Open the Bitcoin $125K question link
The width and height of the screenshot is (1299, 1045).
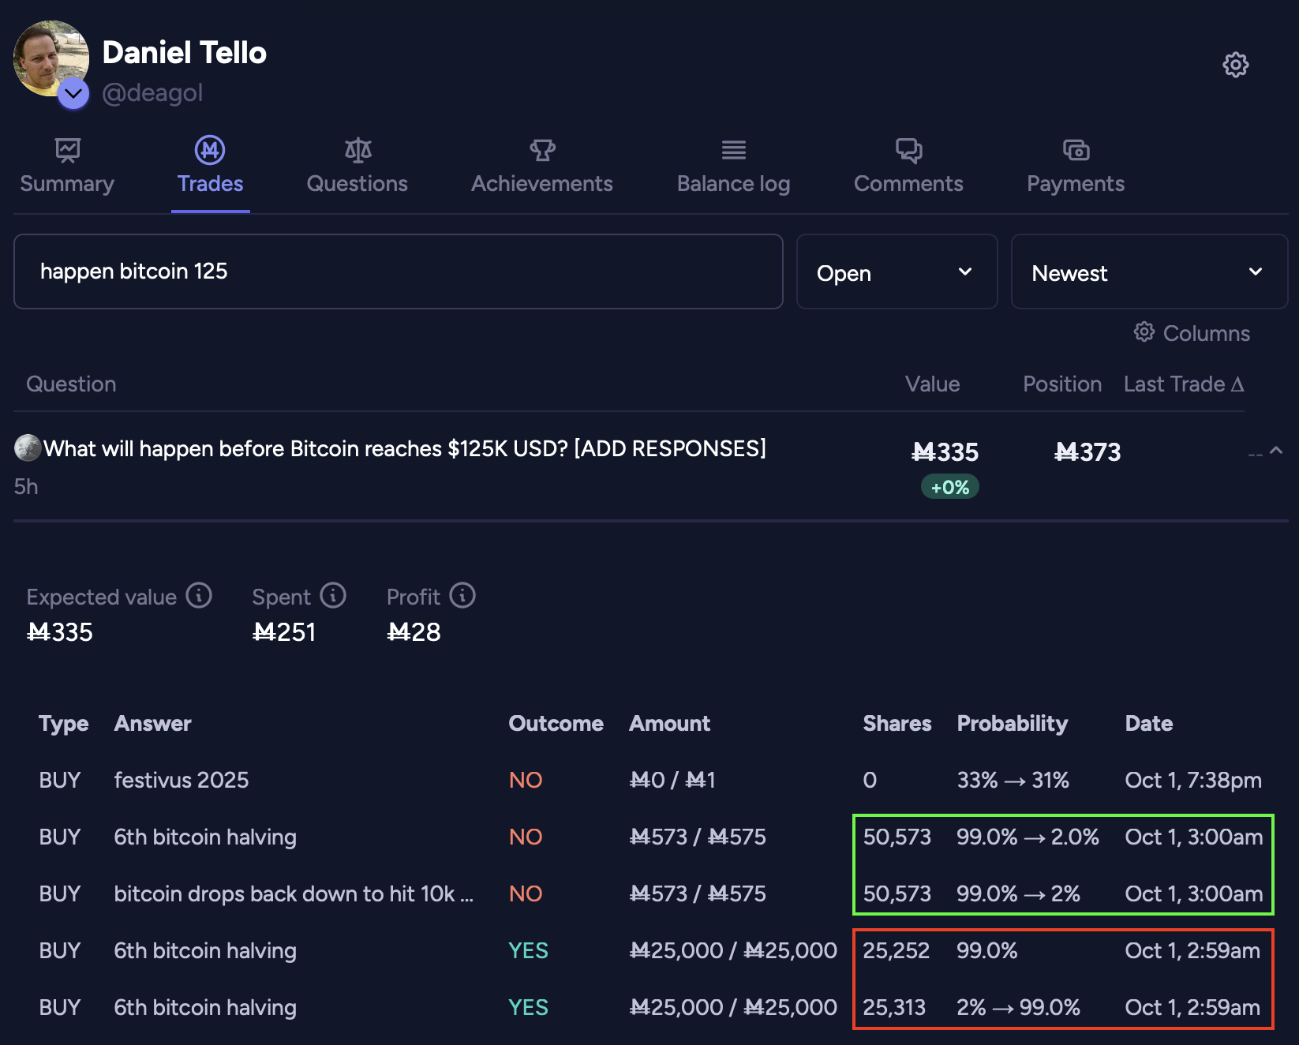(x=404, y=449)
